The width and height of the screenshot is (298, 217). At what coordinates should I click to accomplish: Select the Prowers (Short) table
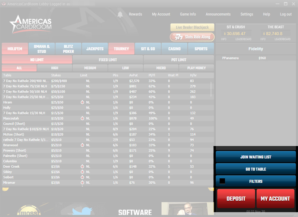108,150
